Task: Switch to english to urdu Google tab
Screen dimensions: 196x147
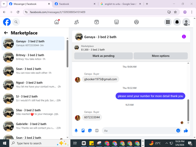Action: click(120, 4)
